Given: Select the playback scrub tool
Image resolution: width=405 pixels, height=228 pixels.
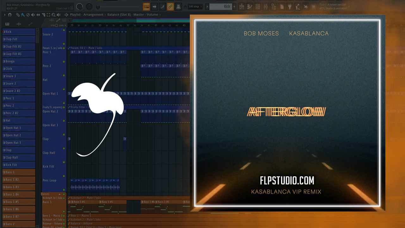Looking at the screenshot, I should [59, 15].
